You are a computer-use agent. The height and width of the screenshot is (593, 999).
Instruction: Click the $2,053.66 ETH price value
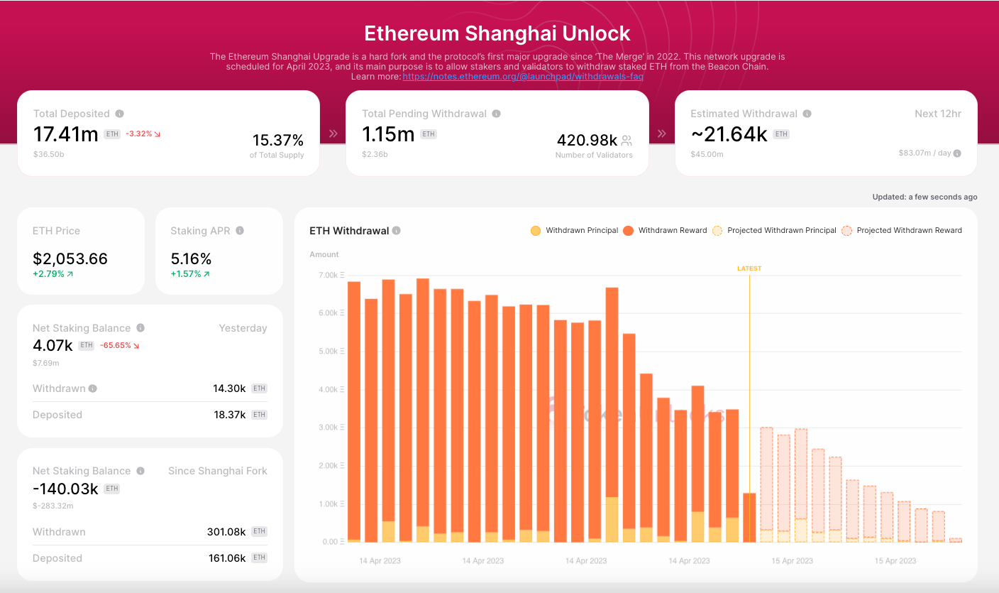click(x=70, y=259)
